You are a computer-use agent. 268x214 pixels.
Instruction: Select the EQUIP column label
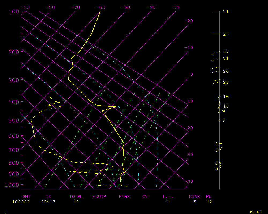pos(99,197)
